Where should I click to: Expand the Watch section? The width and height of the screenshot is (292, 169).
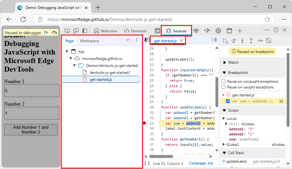pyautogui.click(x=225, y=62)
